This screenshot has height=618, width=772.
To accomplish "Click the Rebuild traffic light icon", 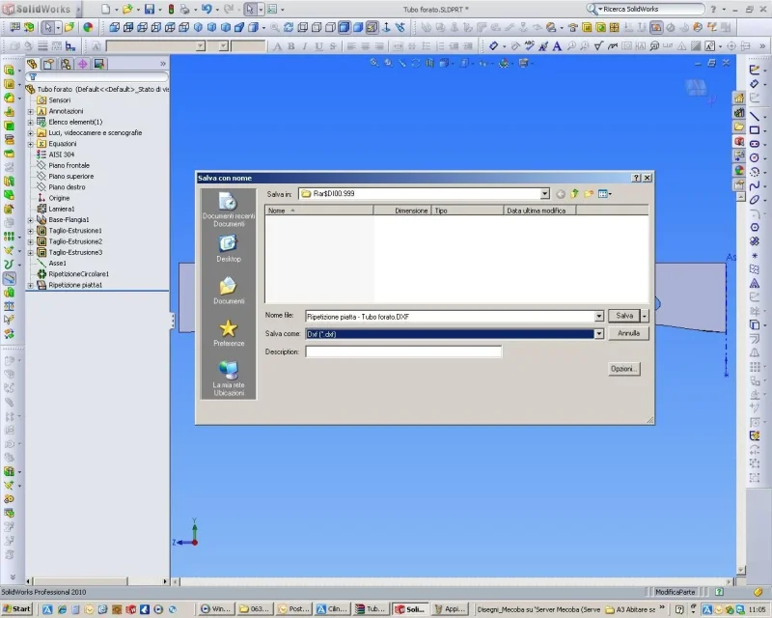I will pos(172,9).
